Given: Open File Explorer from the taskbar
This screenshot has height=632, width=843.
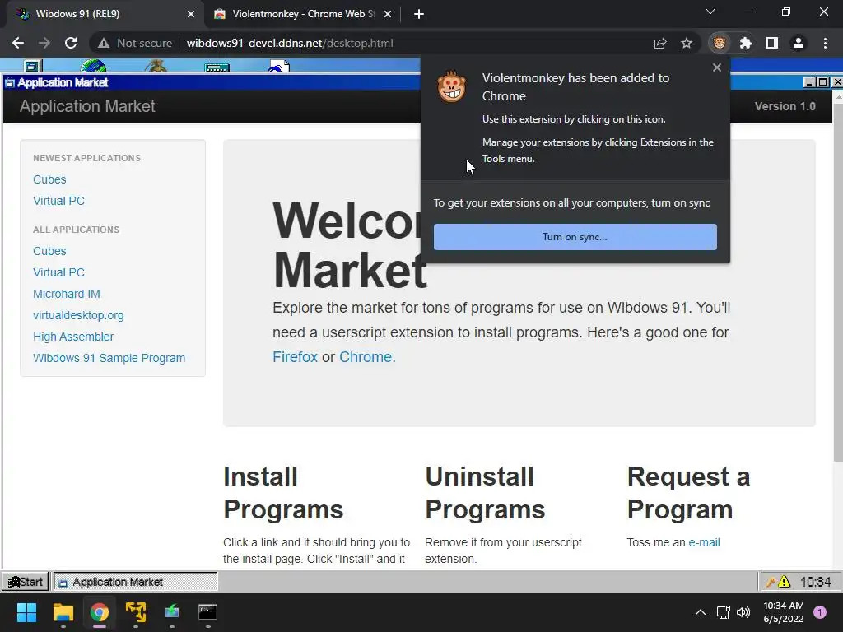Looking at the screenshot, I should tap(63, 612).
